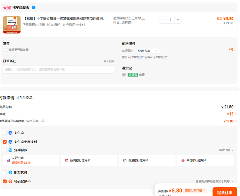Screen dimensions: 240x196
Task: Click the blue Wangwang chat icon
Action: (x=34, y=7)
